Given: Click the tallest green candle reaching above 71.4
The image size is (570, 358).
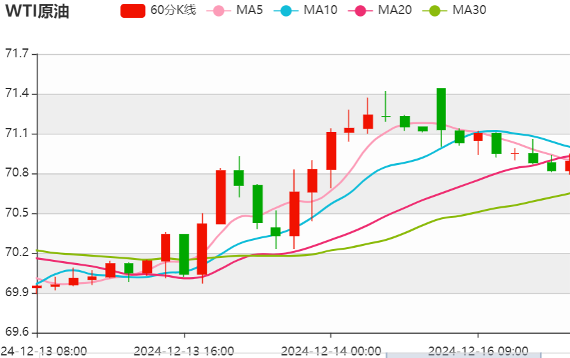Looking at the screenshot, I should (441, 109).
